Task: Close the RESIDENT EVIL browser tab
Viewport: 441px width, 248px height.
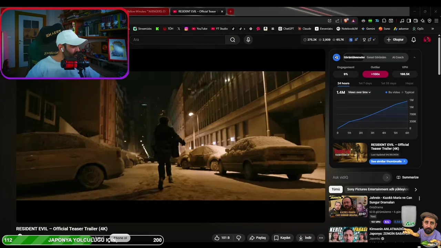Action: pos(222,11)
